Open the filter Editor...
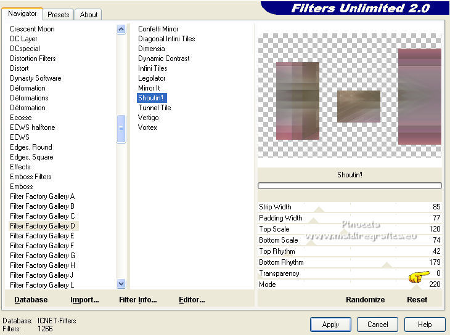Screen dimensions: 450x335 [192, 300]
